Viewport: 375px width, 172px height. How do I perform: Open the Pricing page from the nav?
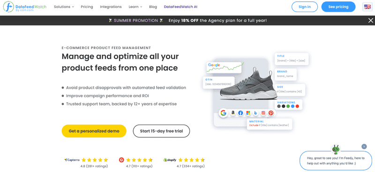[87, 7]
